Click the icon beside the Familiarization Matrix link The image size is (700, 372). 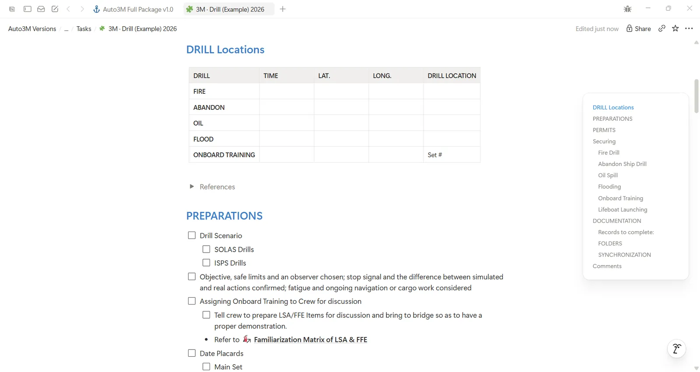247,339
